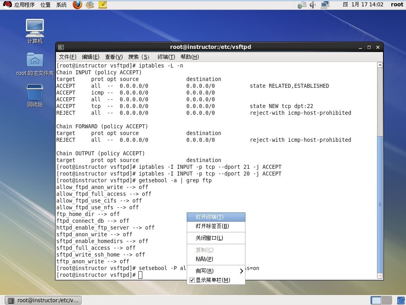406x305 pixels.
Task: Click the line 'Chain OUTPUT (policy ACCEPT)'
Action: 100,153
